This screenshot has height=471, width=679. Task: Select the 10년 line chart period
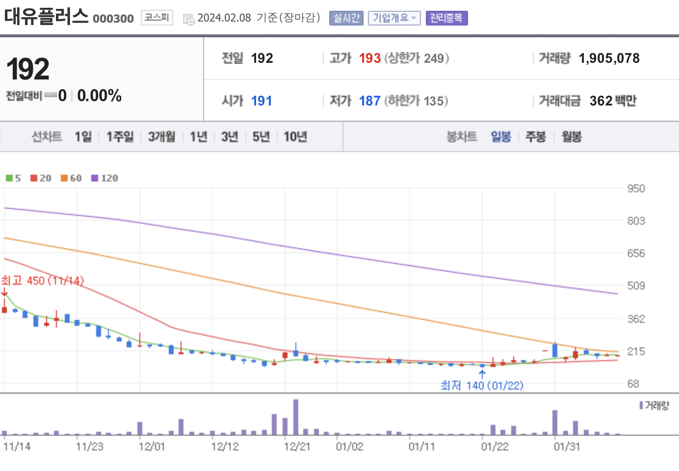(x=295, y=136)
